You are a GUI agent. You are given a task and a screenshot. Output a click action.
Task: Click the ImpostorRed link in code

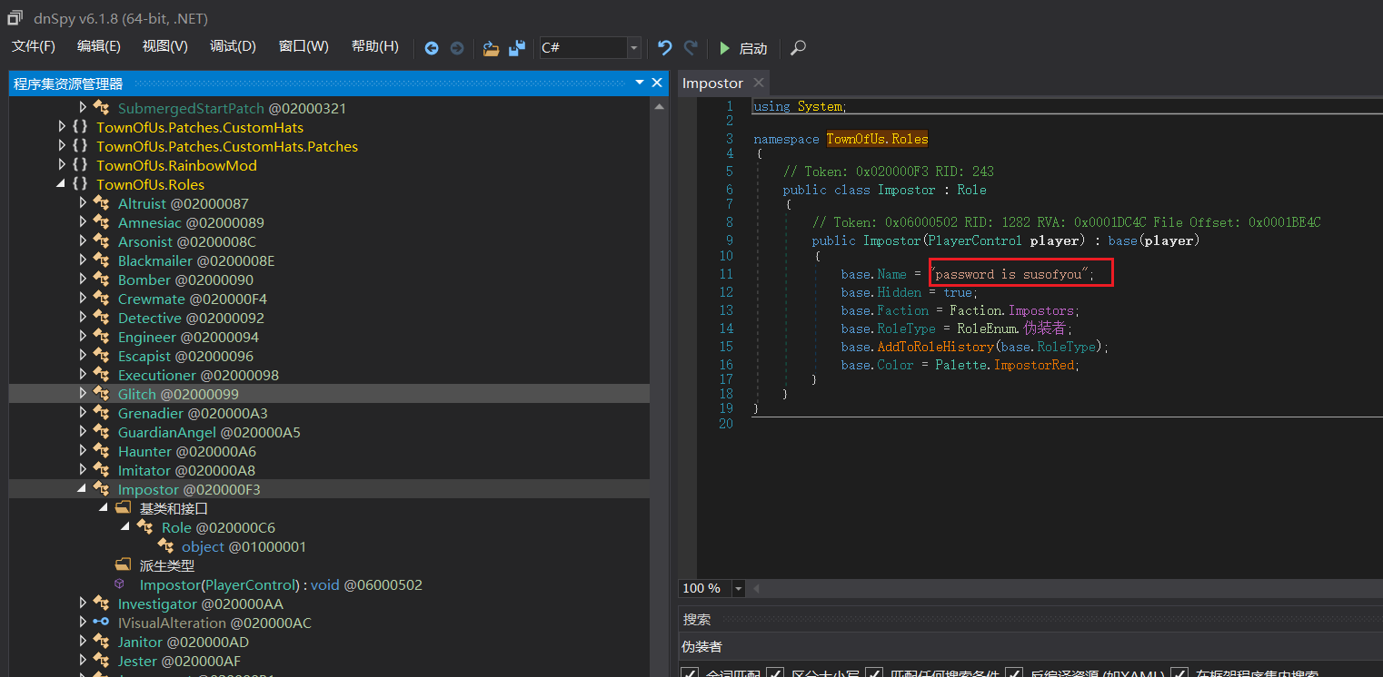[x=1035, y=365]
